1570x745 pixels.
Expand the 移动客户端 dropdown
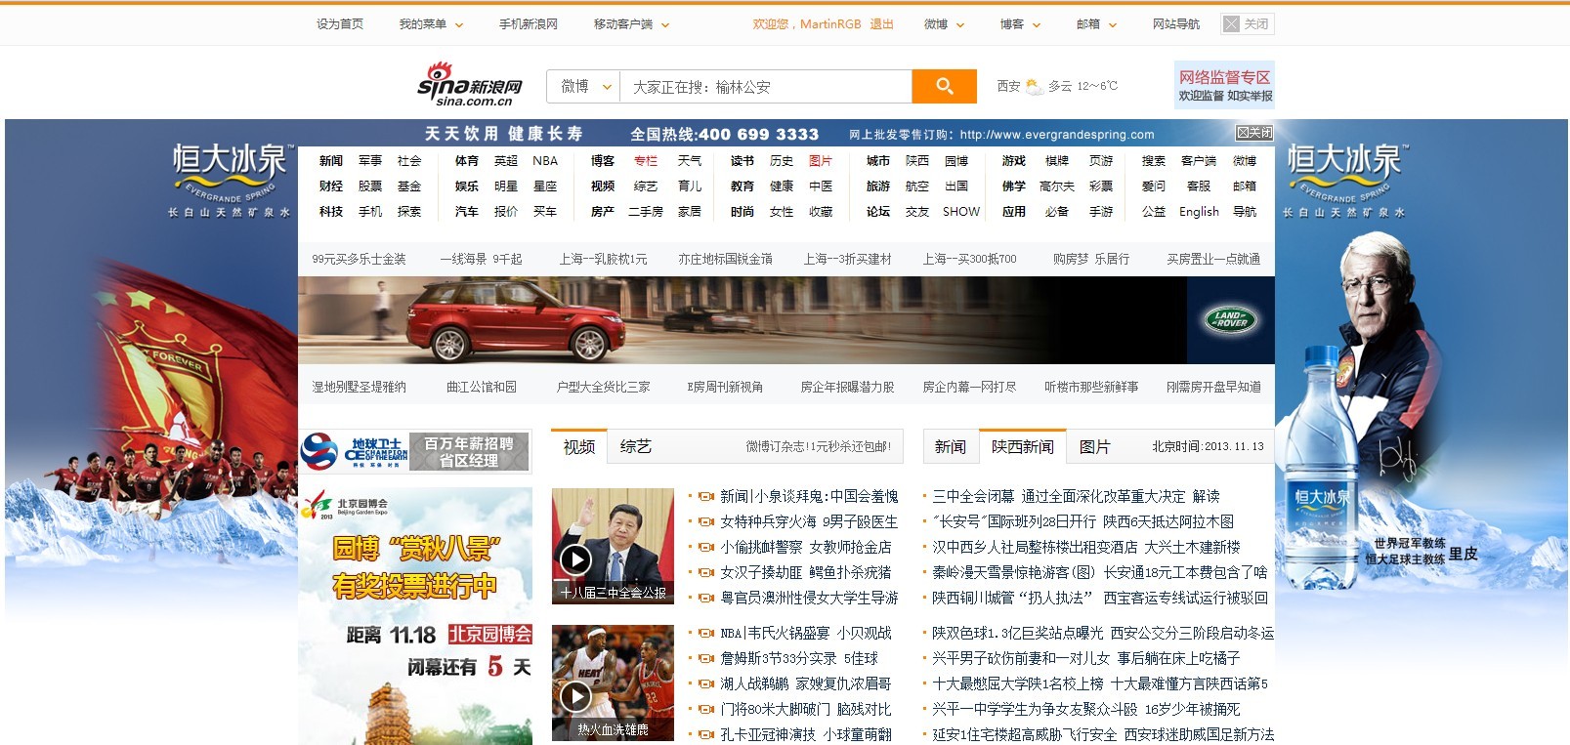pos(631,24)
